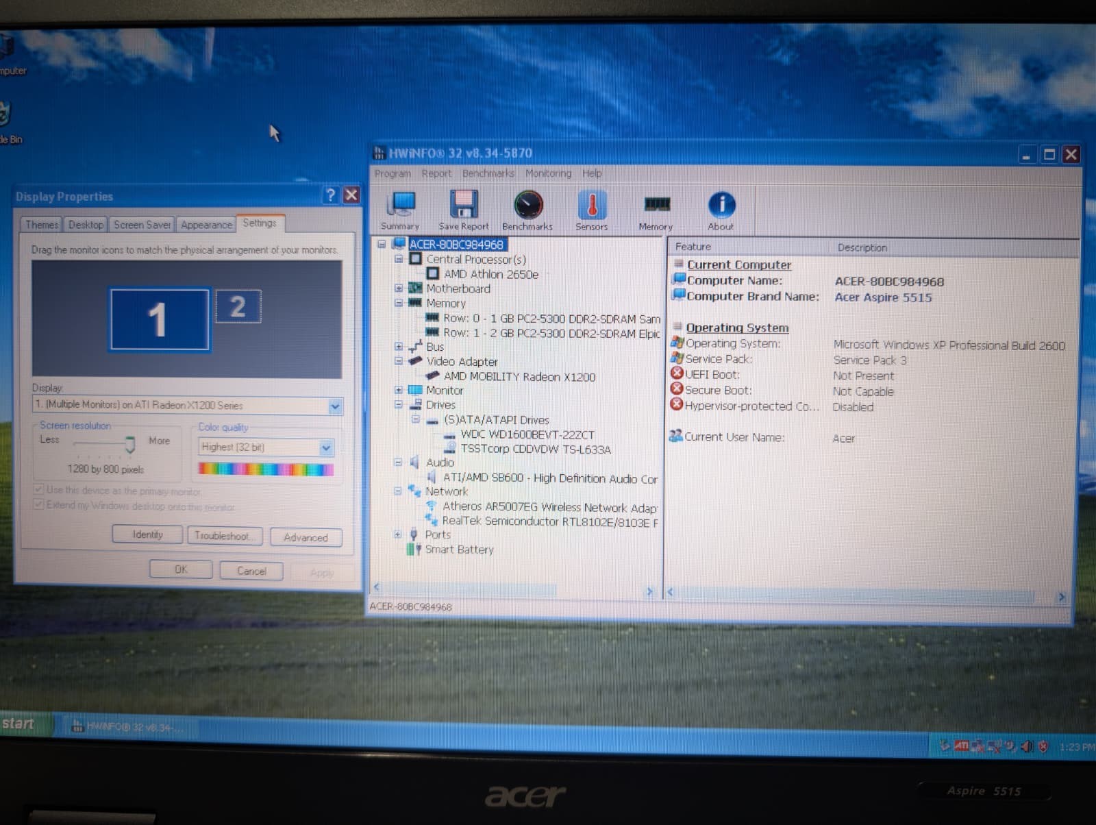Collapse the Video Adapter node
Screen dimensions: 1096x825
[x=399, y=361]
